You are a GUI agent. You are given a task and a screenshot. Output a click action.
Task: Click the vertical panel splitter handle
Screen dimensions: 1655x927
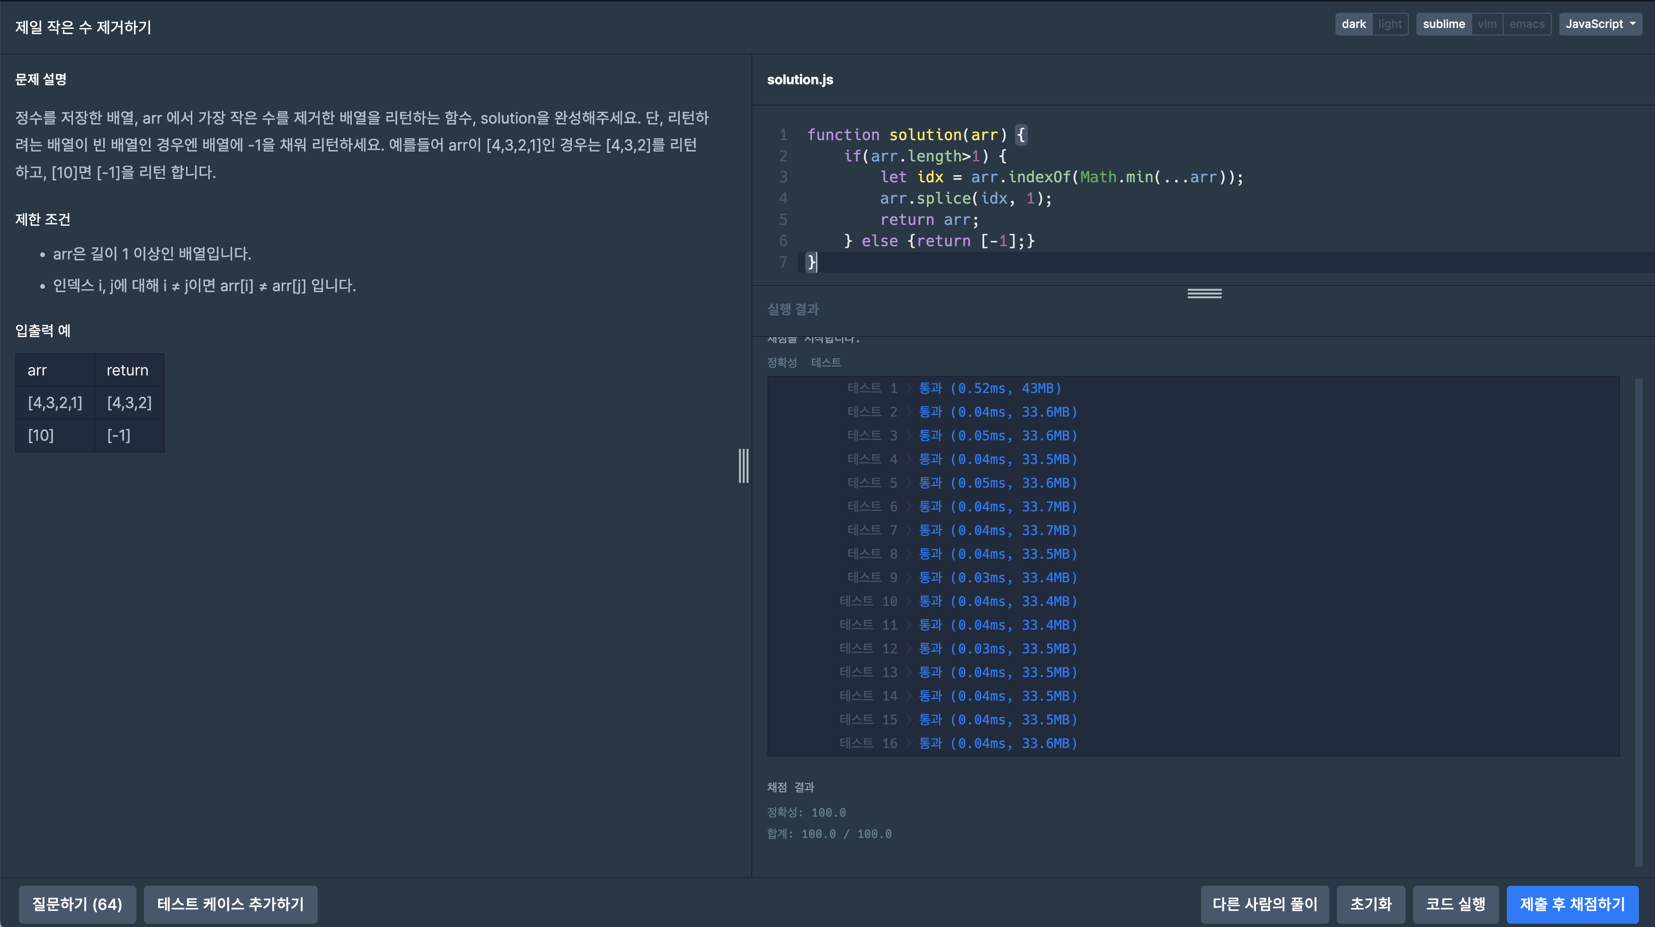coord(743,466)
